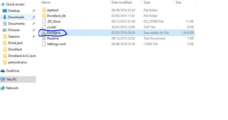Click the pin icon next to Desktop

click(33, 11)
